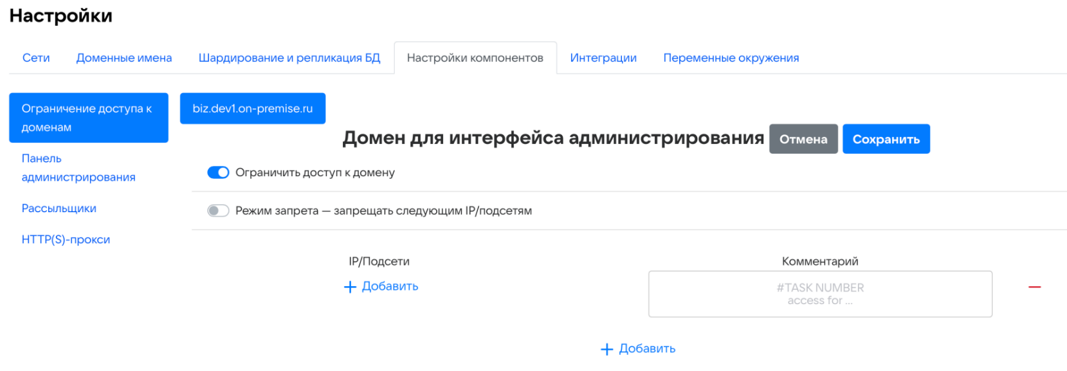Click the plus icon to add an IP/subnet
Screen dimensions: 1067x371
[350, 287]
